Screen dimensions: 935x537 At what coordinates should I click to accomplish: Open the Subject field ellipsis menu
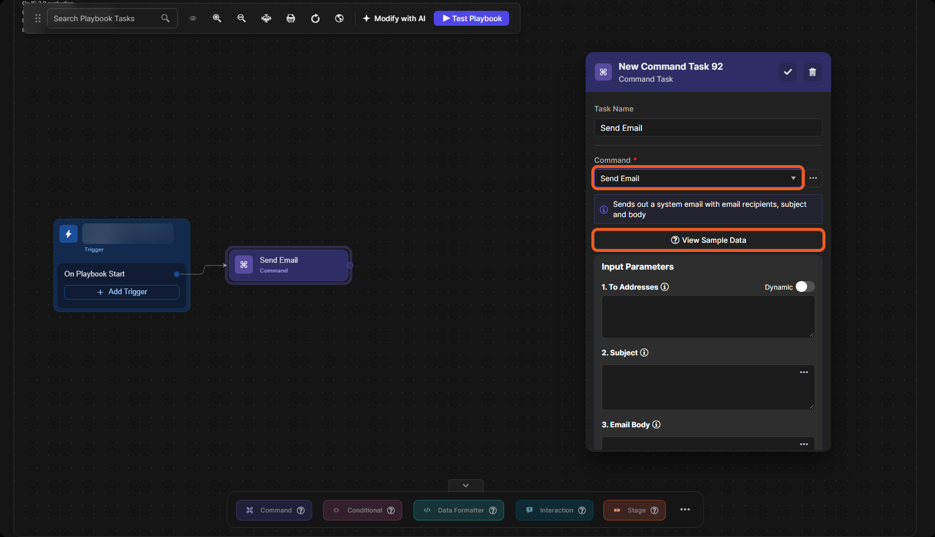pyautogui.click(x=804, y=372)
